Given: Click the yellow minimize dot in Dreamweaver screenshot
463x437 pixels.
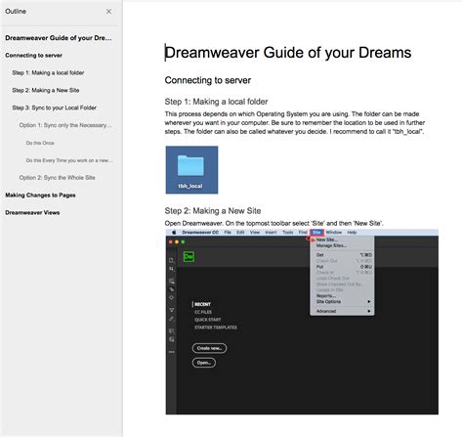Looking at the screenshot, I should click(177, 241).
